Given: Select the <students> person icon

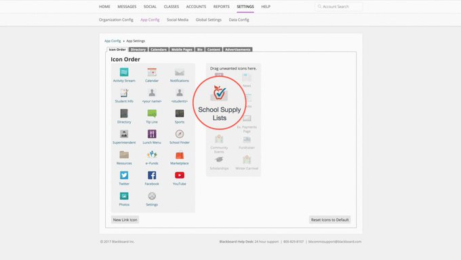Looking at the screenshot, I should pos(180,93).
